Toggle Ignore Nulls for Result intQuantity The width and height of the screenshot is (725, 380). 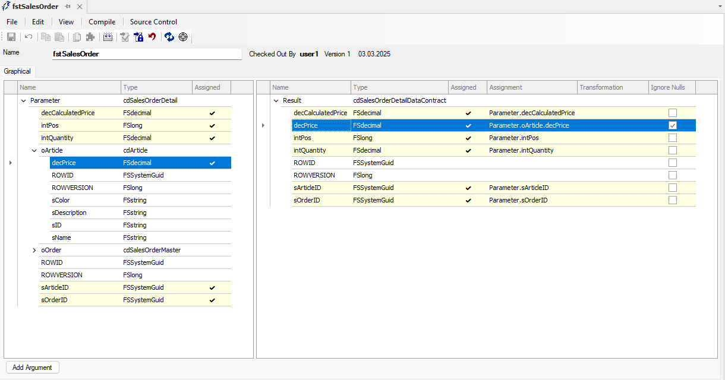point(672,150)
